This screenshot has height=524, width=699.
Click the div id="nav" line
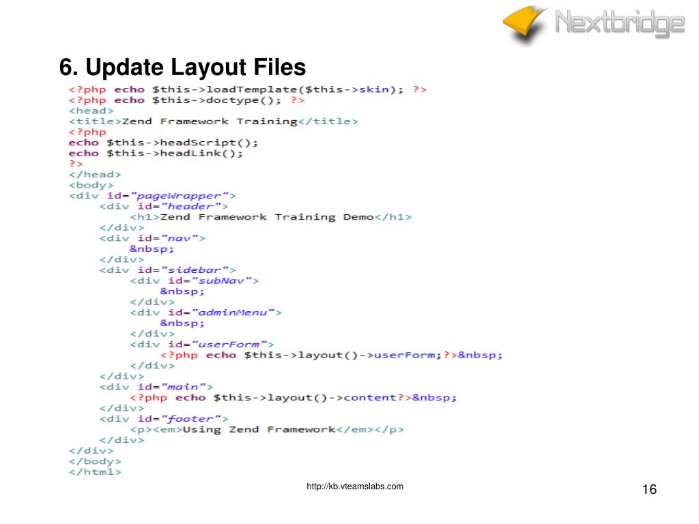click(x=152, y=238)
